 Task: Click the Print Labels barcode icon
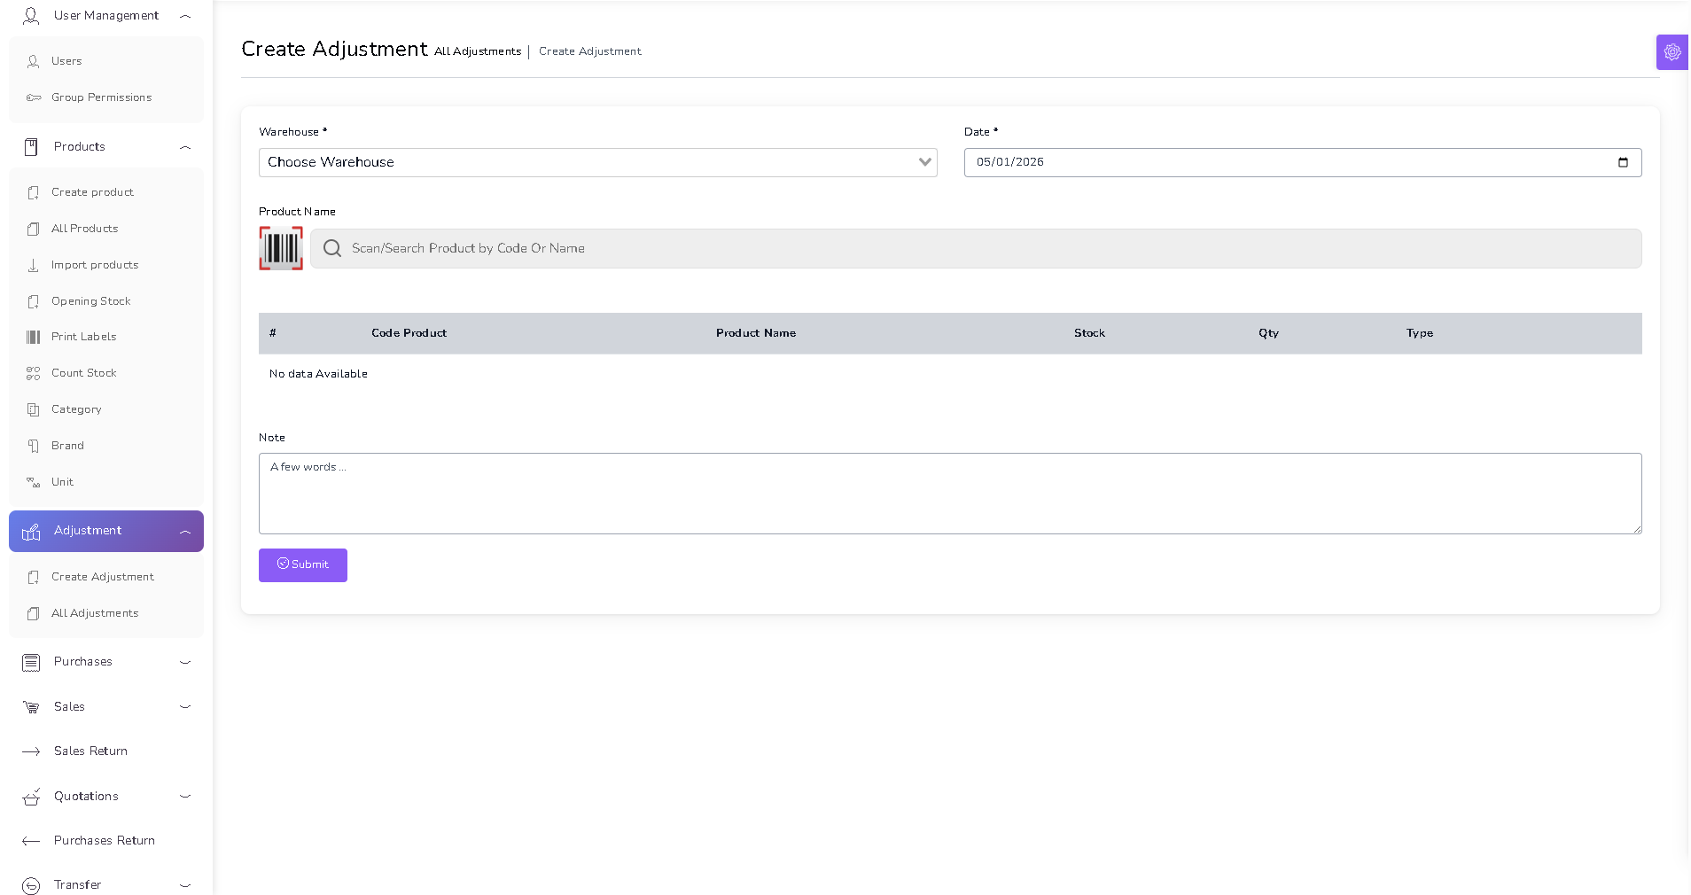coord(34,337)
